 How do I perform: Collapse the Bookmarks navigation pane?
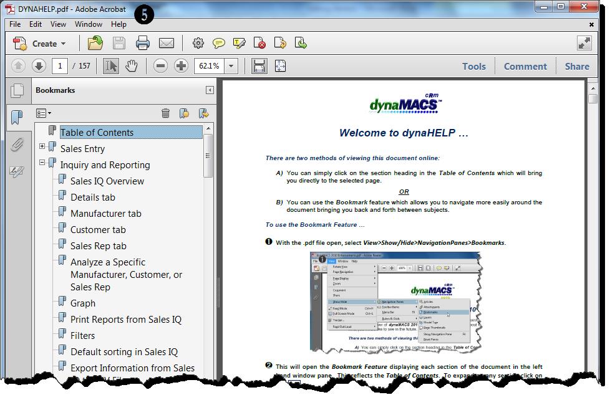pos(210,90)
